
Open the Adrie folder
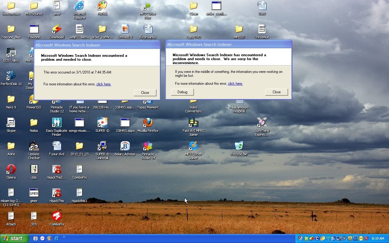pos(11,149)
